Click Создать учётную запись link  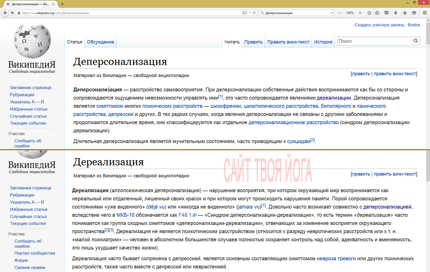(380, 25)
